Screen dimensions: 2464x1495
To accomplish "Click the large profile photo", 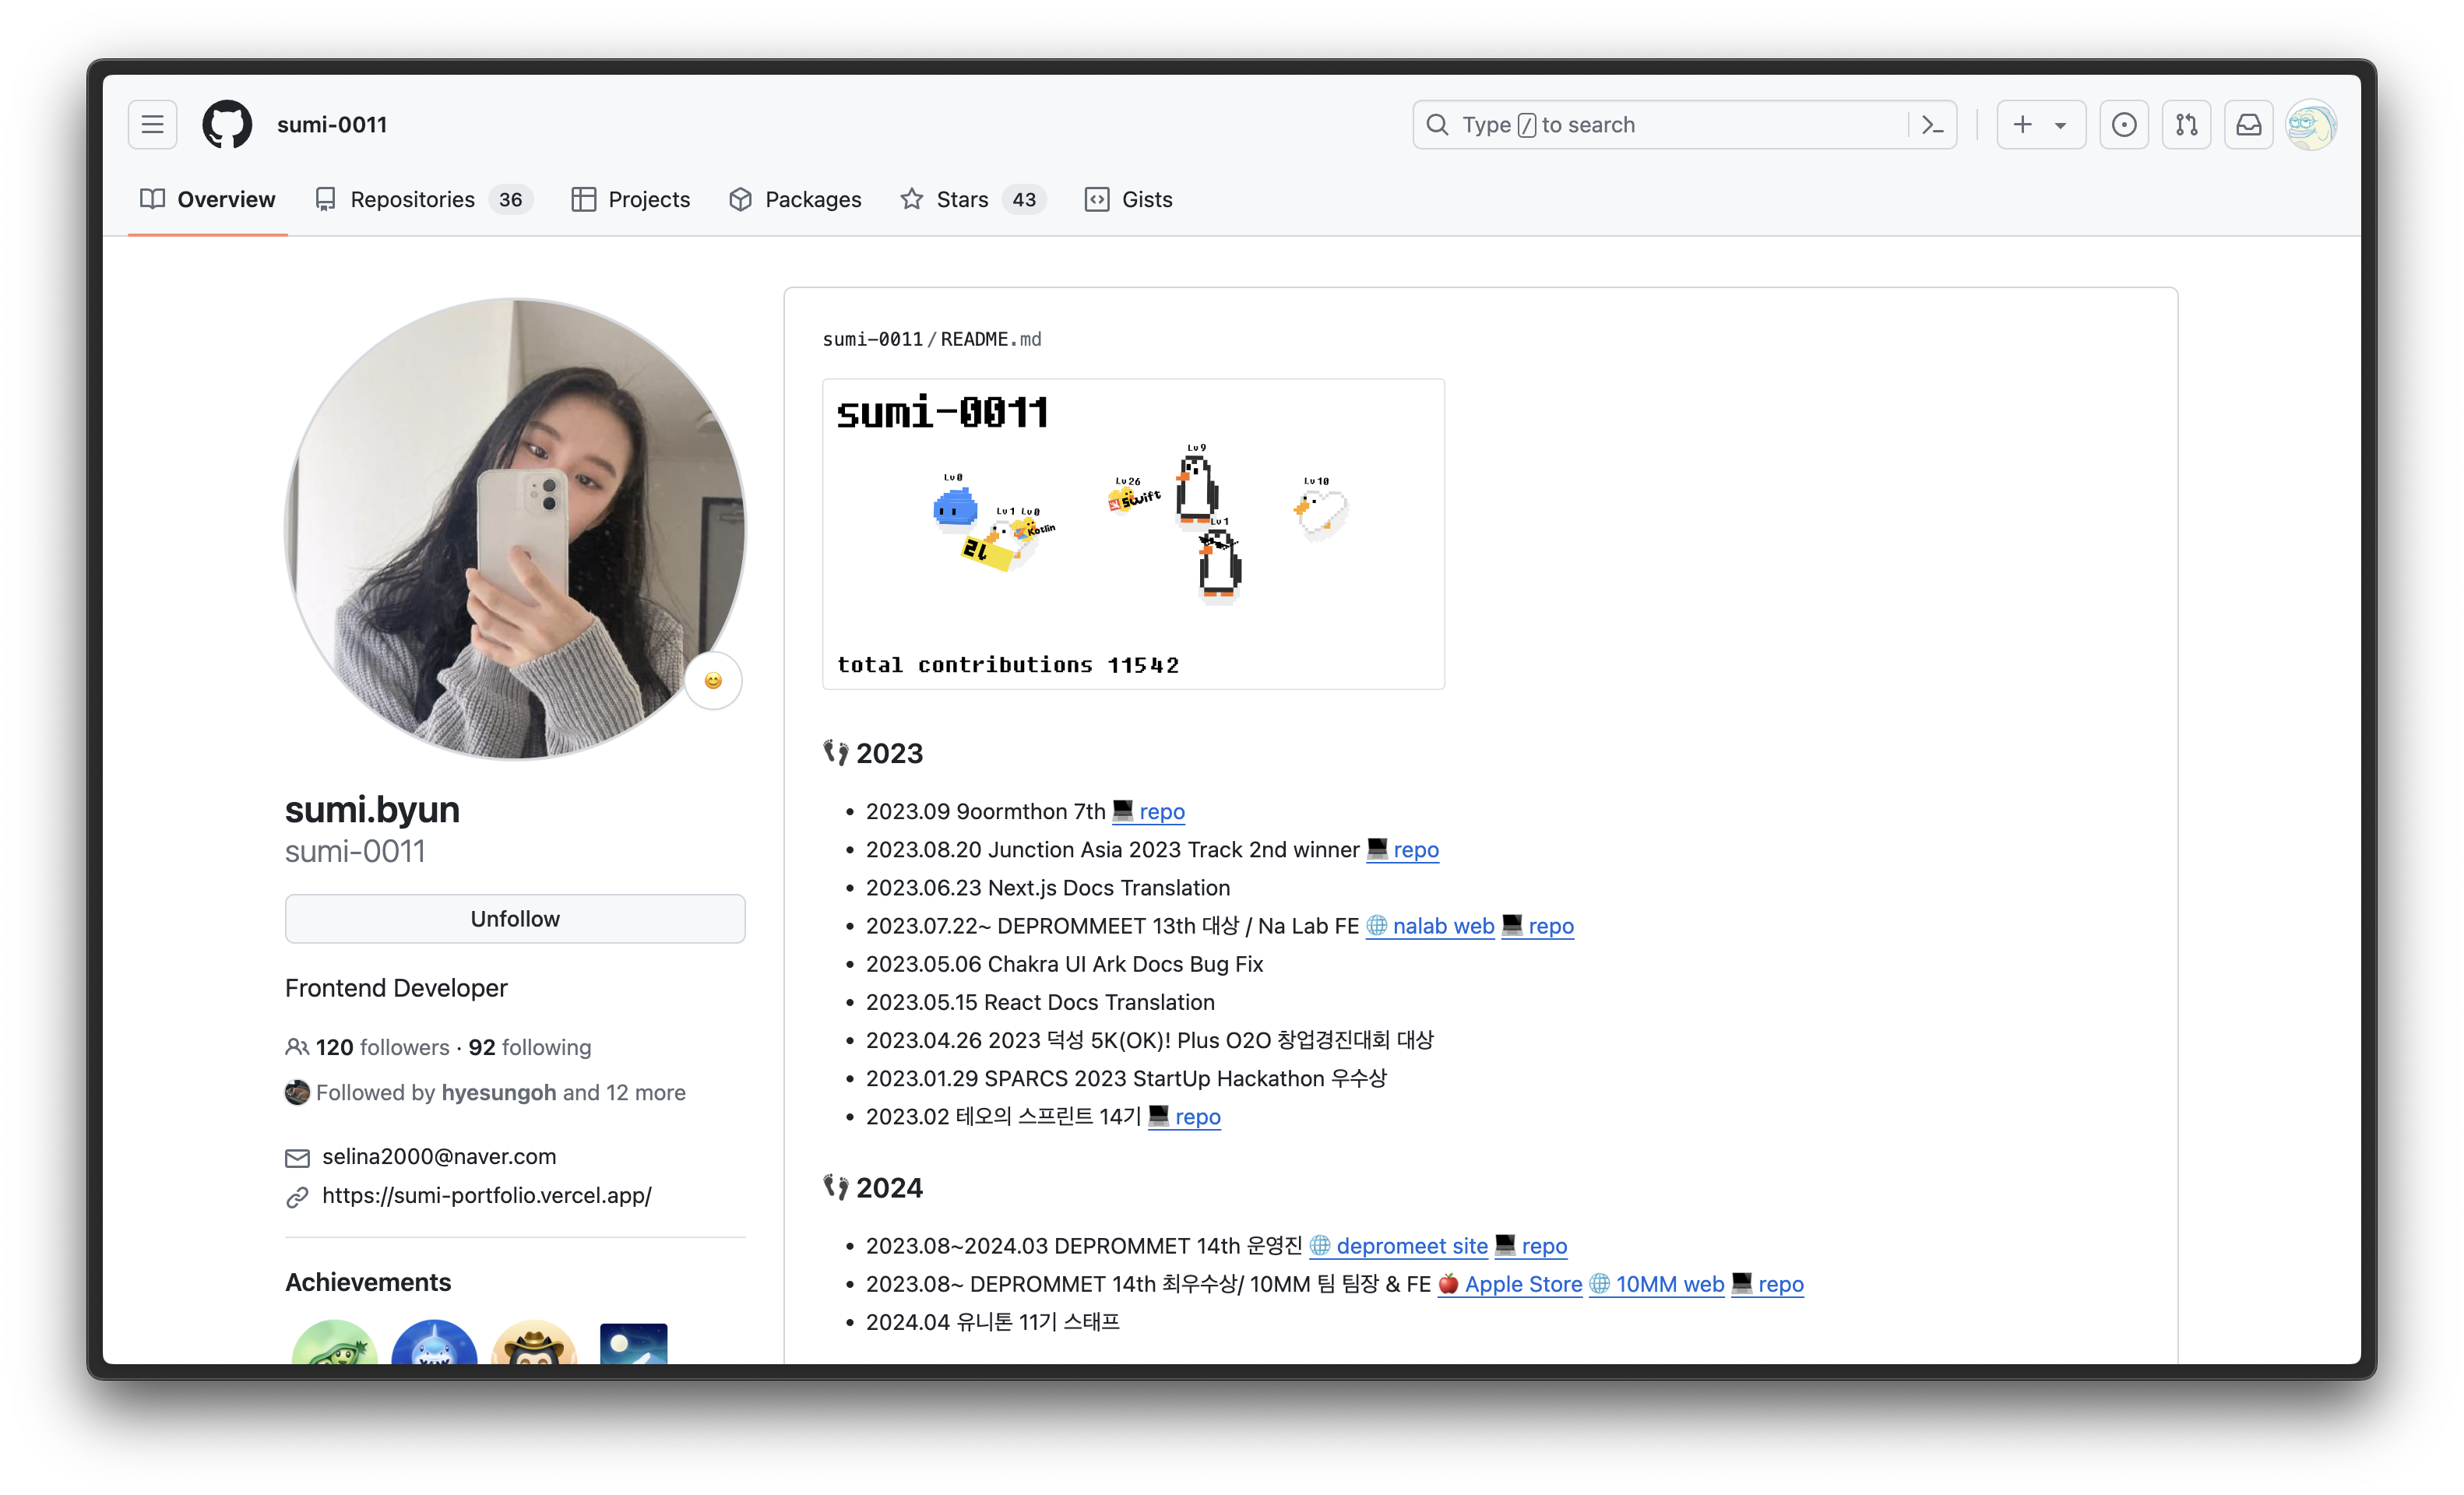I will coord(515,529).
